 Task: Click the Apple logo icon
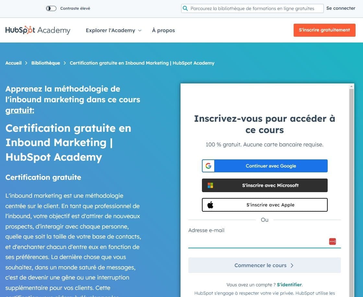[210, 205]
